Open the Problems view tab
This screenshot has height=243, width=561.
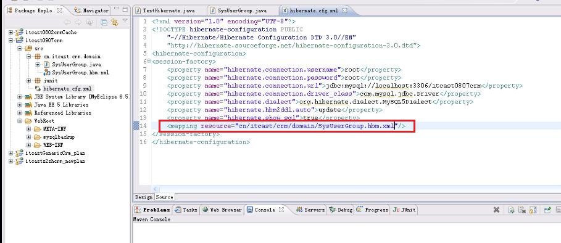153,210
